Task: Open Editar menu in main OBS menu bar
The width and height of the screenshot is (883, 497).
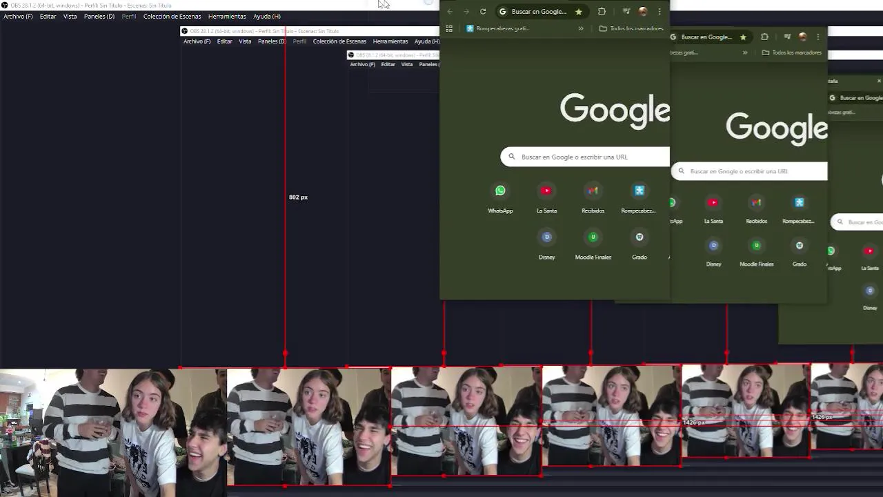Action: (48, 16)
